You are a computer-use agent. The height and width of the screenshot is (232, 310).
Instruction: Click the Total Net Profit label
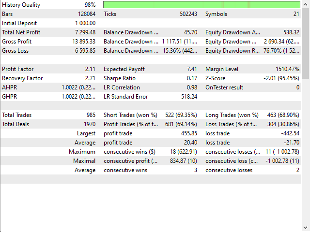pyautogui.click(x=21, y=32)
